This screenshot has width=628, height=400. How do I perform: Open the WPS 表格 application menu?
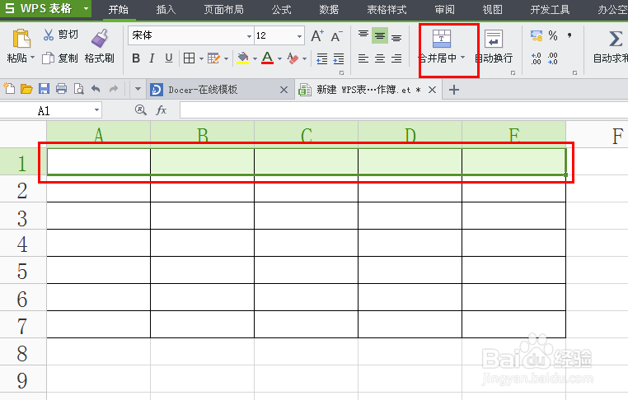coord(45,8)
